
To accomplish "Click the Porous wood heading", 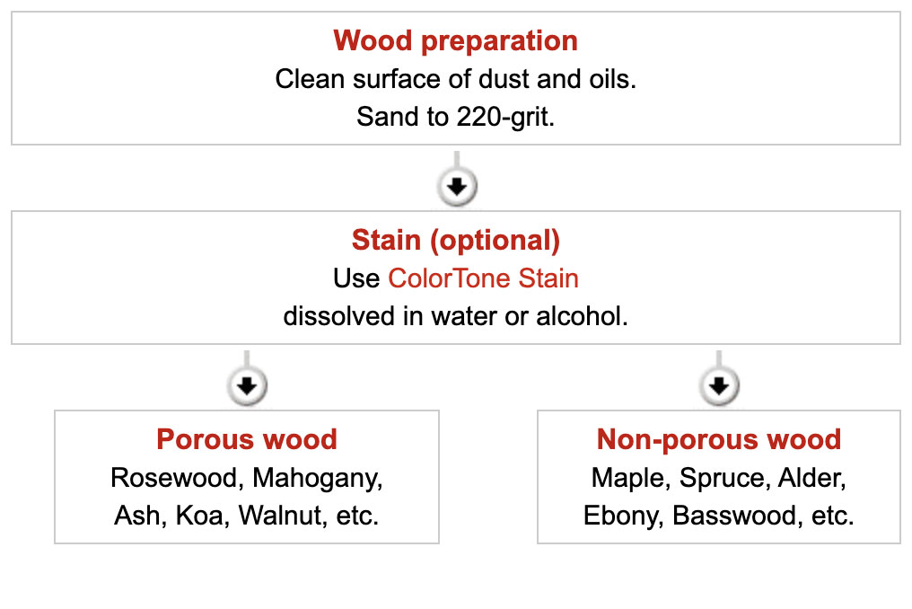I will point(247,439).
